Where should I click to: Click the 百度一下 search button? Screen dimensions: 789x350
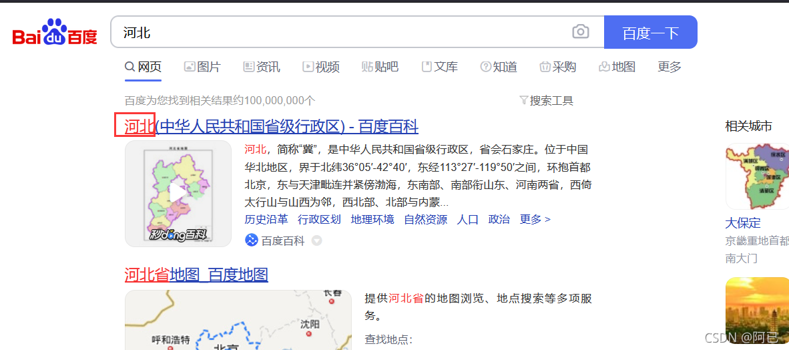pyautogui.click(x=651, y=32)
